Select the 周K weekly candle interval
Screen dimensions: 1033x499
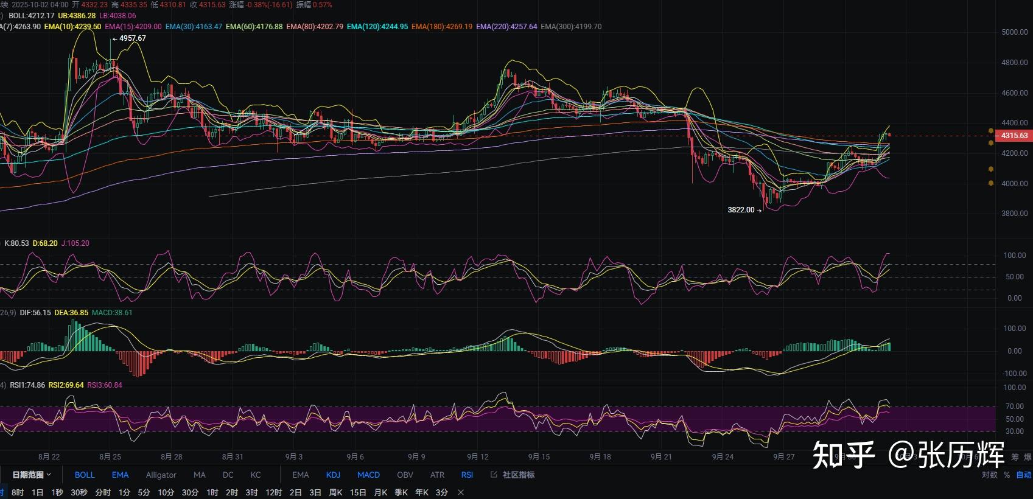pyautogui.click(x=335, y=492)
